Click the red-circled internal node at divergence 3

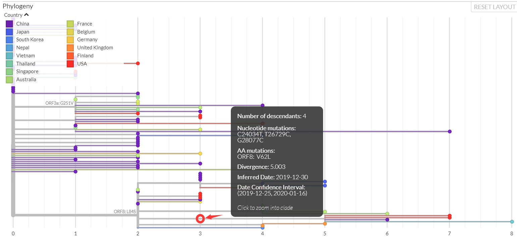coord(200,219)
